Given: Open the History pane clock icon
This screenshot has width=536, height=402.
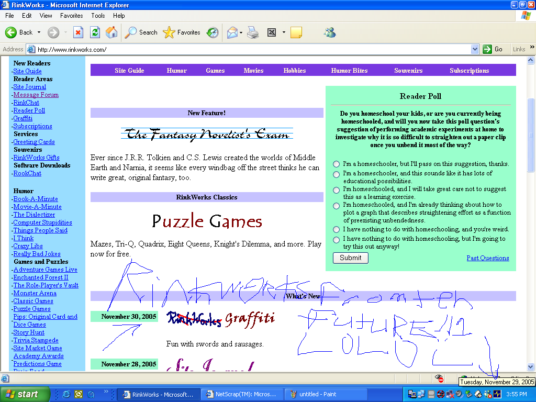Looking at the screenshot, I should point(213,32).
